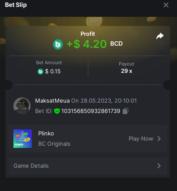Click the +$ 4.20 profit amount
177x191 pixels.
pyautogui.click(x=87, y=44)
